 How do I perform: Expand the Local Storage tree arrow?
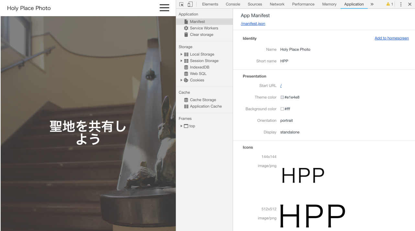pos(181,54)
